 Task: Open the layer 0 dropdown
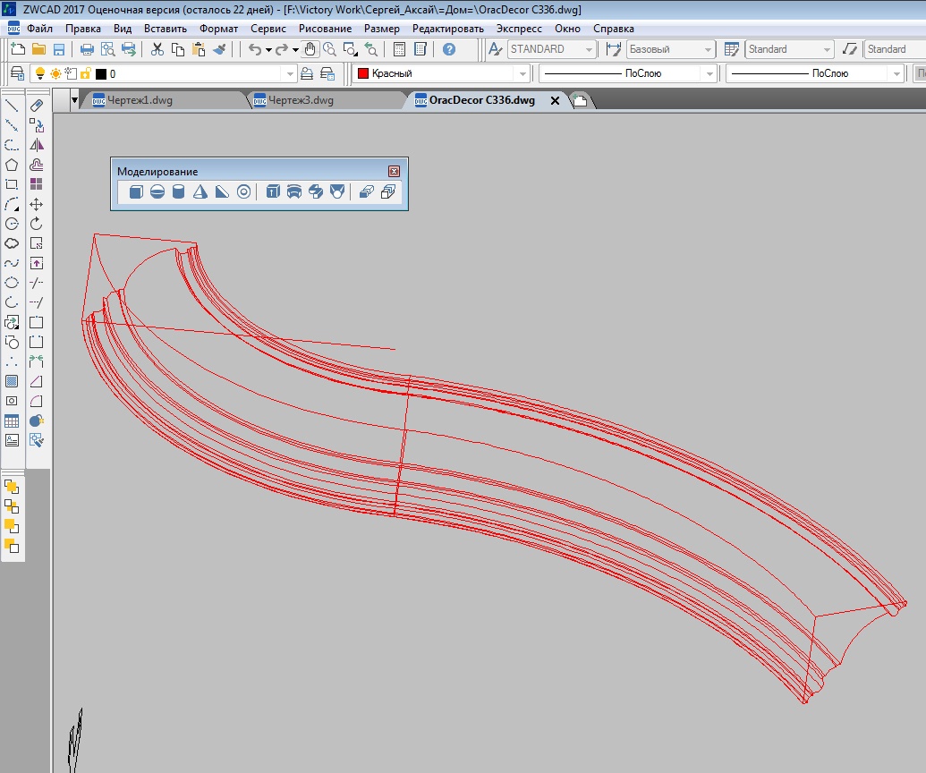290,74
